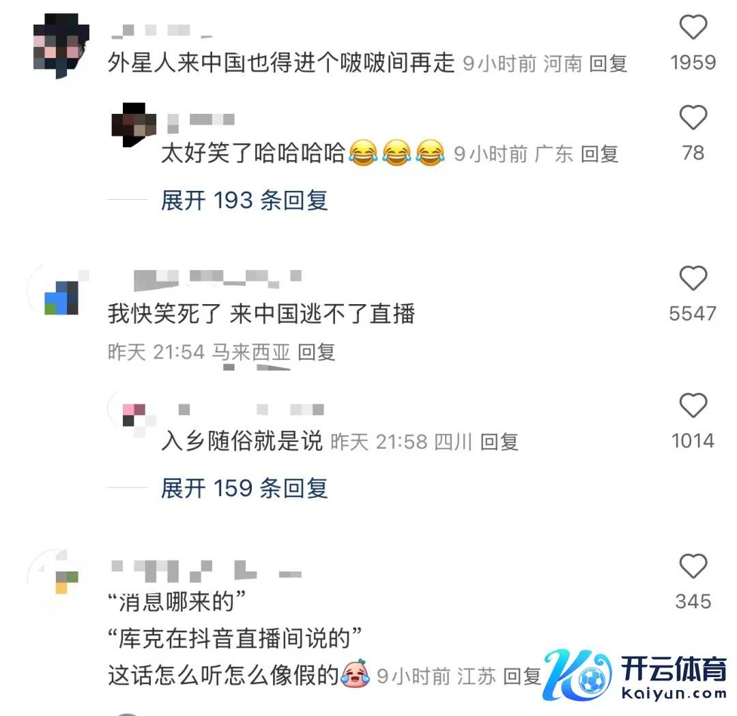Open the Sichuan replier's pink avatar
Viewport: 737px width, 716px height.
[134, 415]
